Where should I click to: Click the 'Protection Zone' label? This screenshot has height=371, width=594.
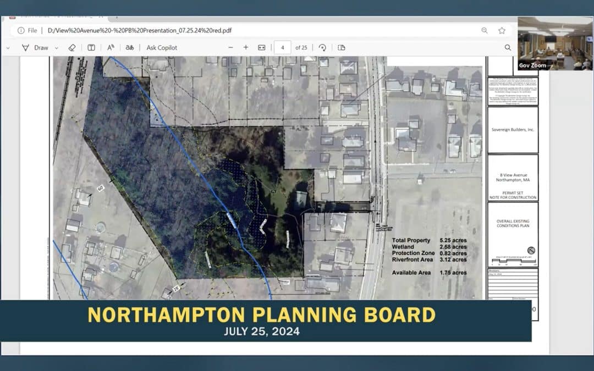[413, 253]
